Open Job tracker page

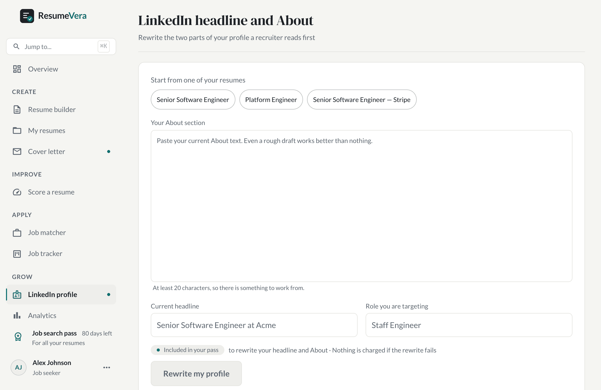(x=61, y=253)
